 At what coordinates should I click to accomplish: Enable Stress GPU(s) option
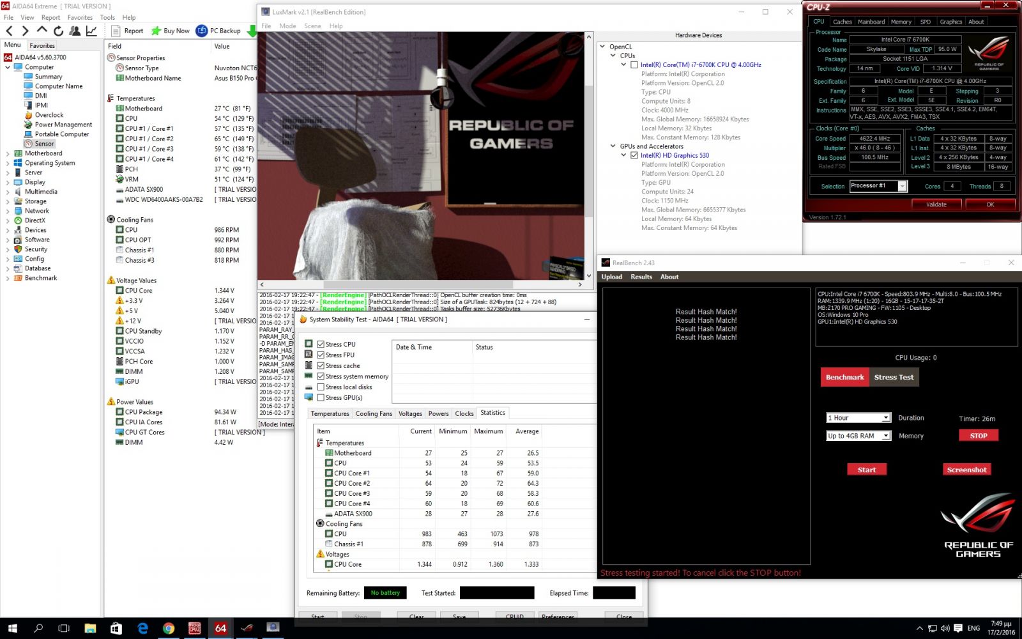point(321,397)
